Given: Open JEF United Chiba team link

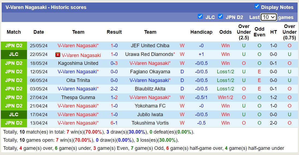Looking at the screenshot, I should (150, 46).
